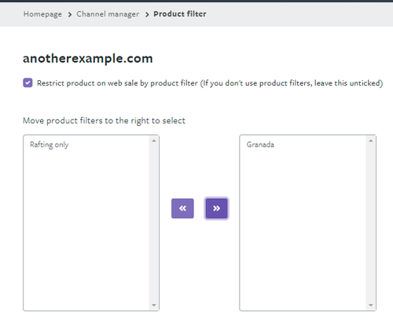Click the left list scrollbar track

(x=154, y=222)
